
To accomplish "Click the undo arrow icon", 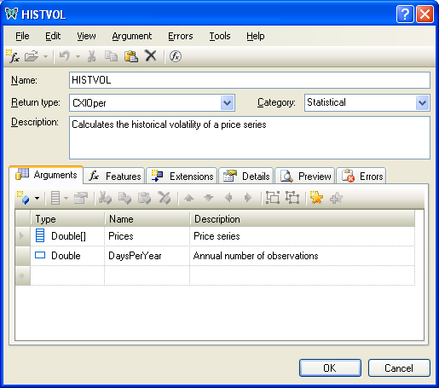I will [x=65, y=56].
